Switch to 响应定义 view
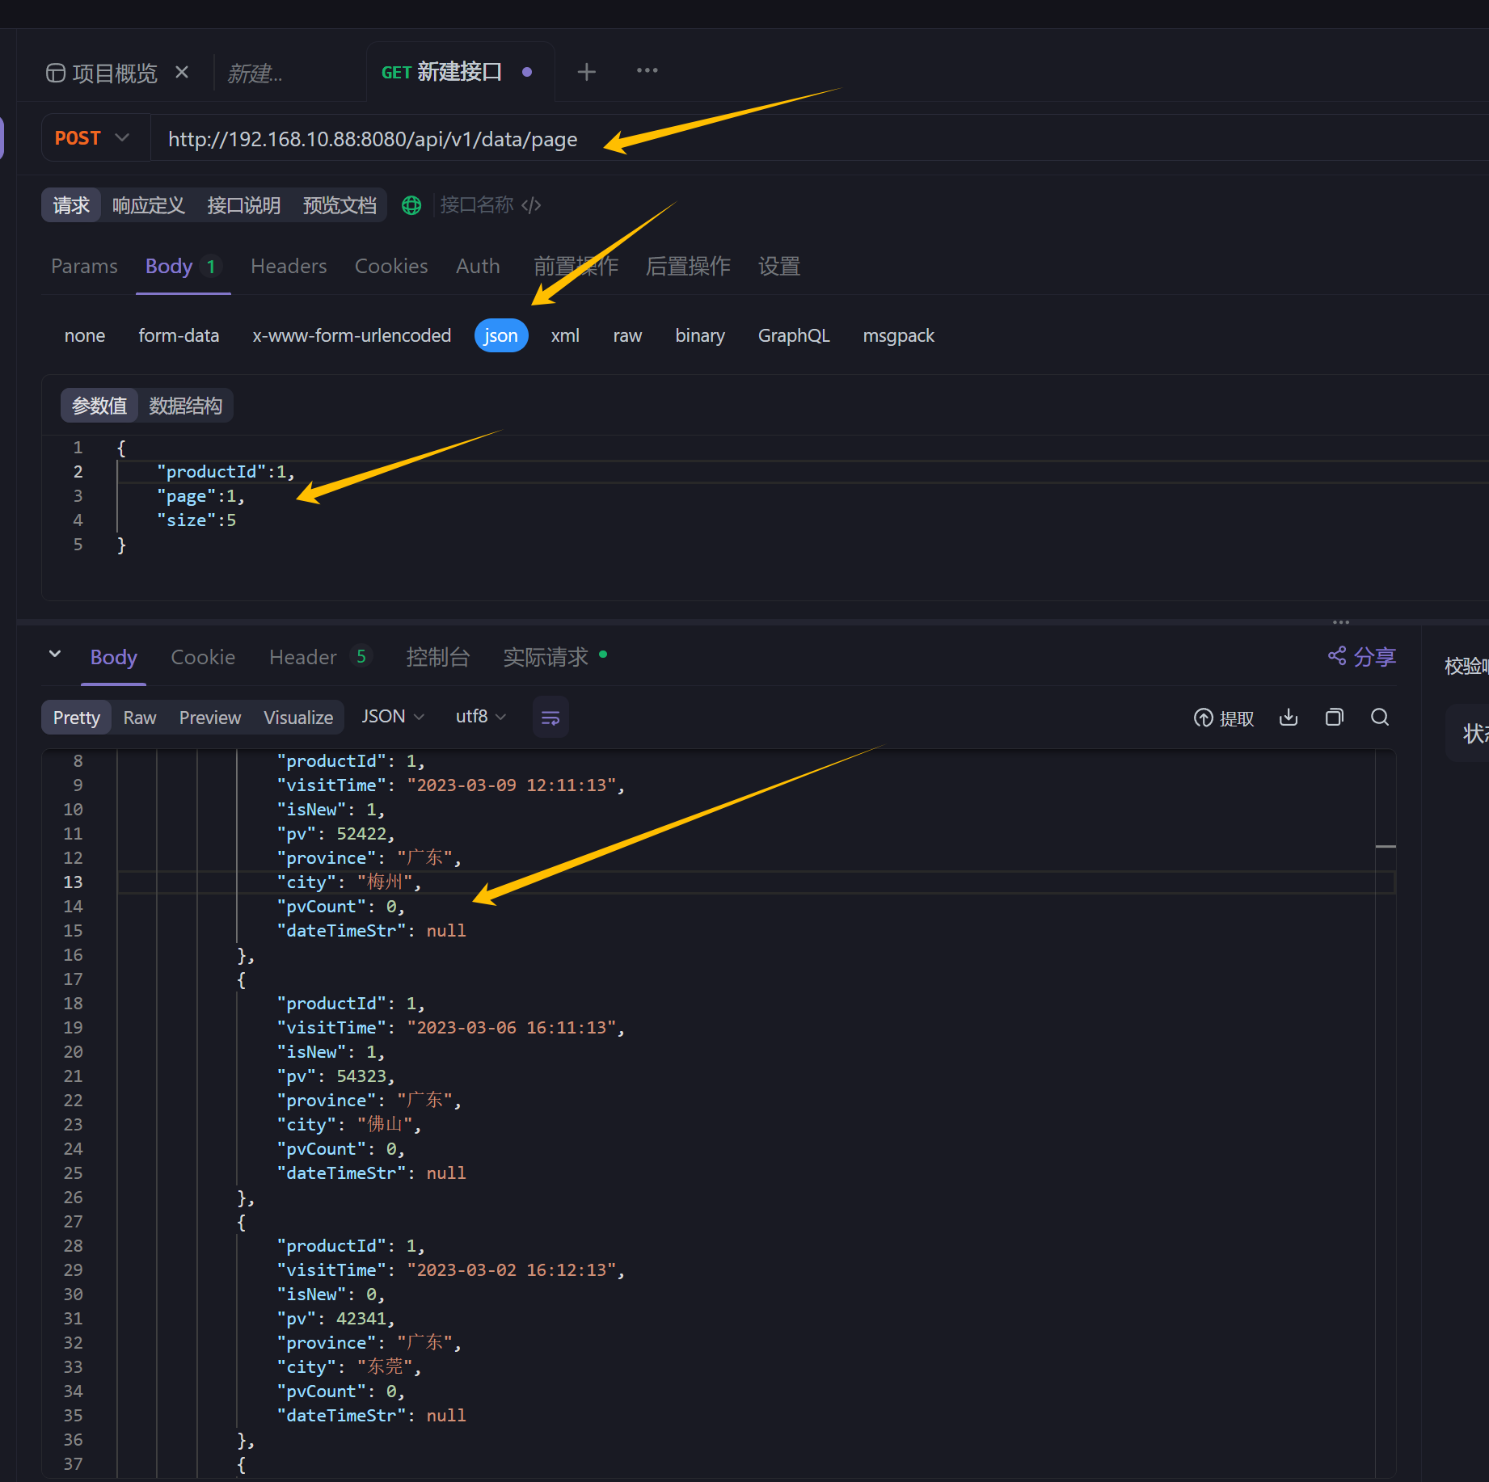The height and width of the screenshot is (1482, 1489). pos(149,205)
